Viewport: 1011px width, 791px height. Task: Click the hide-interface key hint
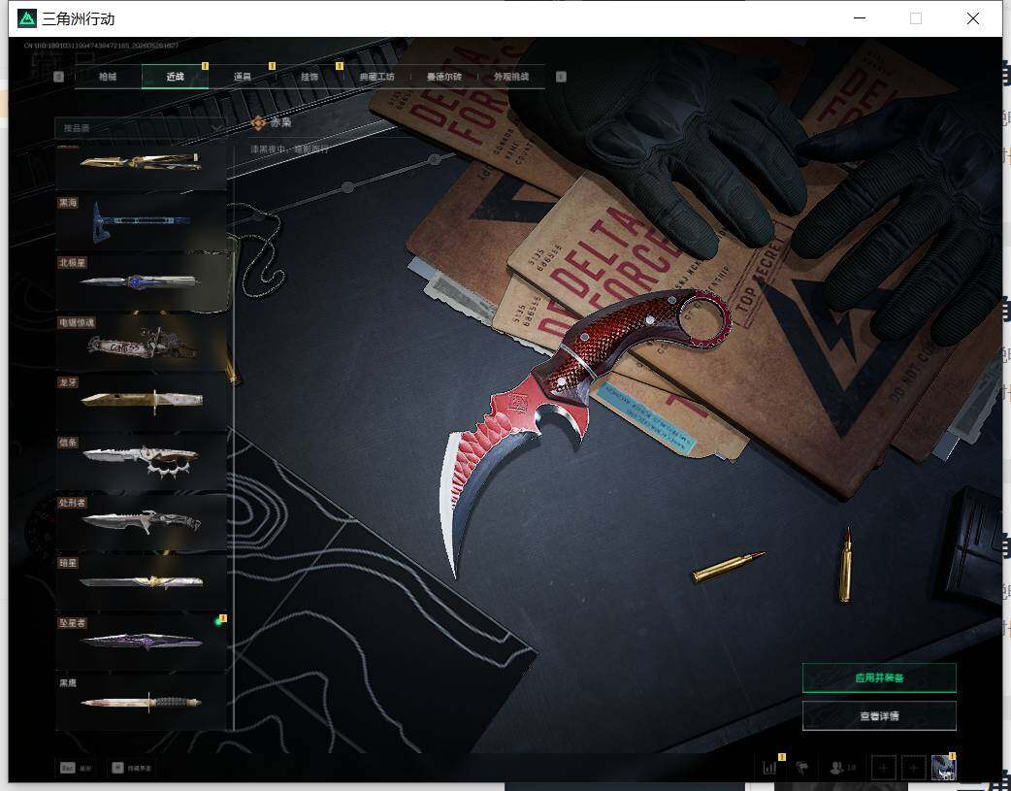[132, 768]
